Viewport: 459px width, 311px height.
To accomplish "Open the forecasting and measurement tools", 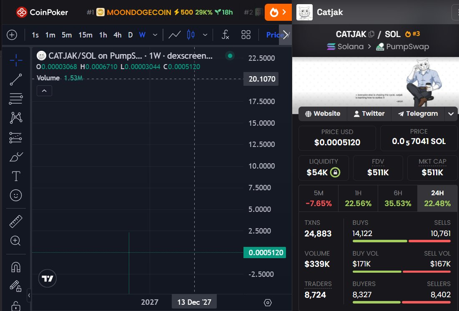I will (16, 137).
